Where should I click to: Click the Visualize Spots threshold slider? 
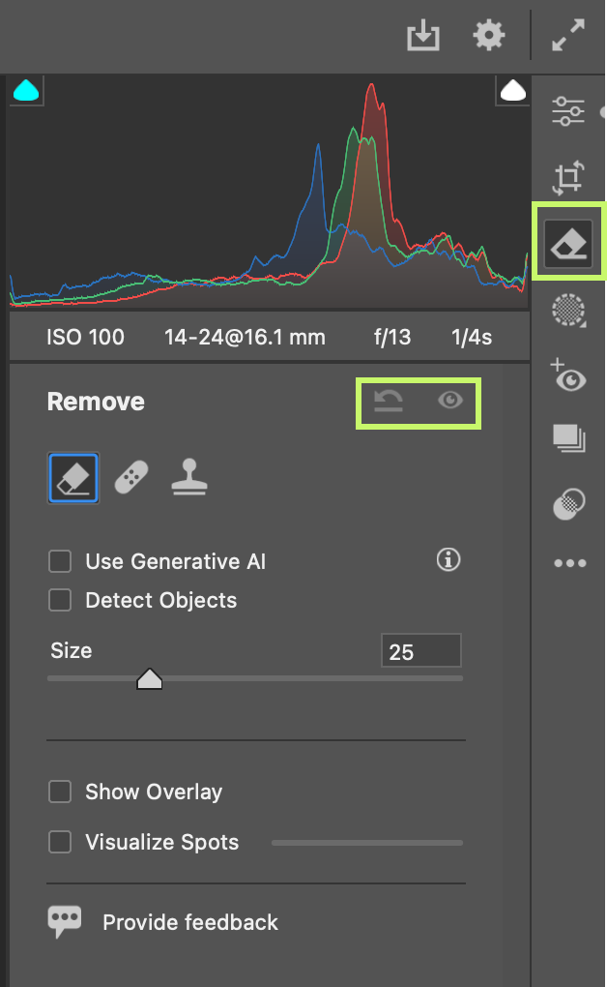click(x=367, y=842)
